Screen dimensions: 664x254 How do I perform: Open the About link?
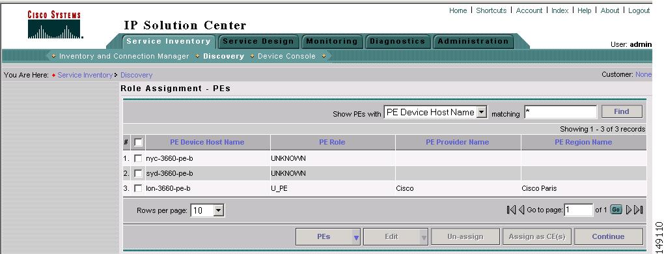pos(610,10)
